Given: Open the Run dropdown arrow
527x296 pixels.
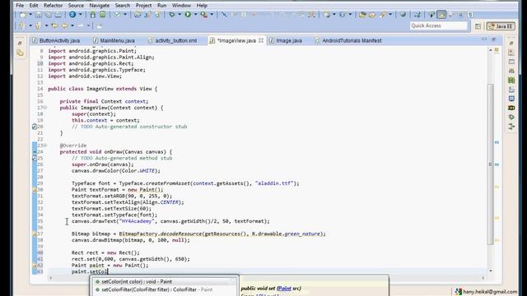Looking at the screenshot, I should 195,15.
